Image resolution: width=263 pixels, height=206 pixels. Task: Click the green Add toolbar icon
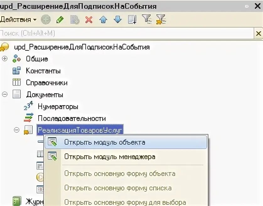[x=46, y=19]
